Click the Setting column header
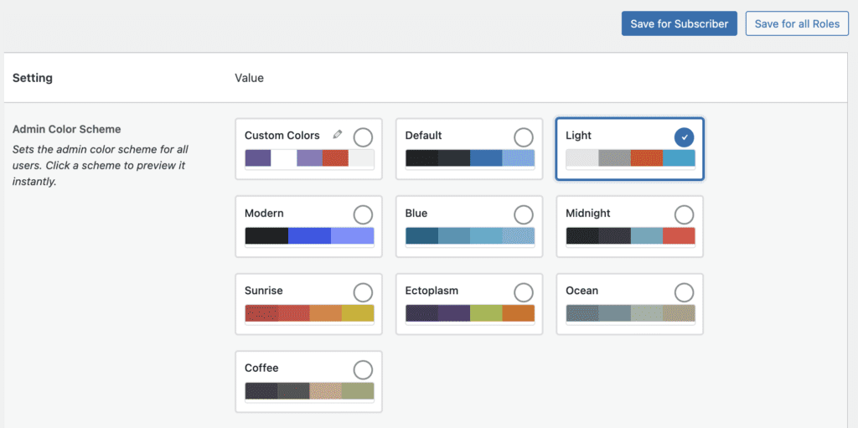The width and height of the screenshot is (858, 428). point(33,78)
